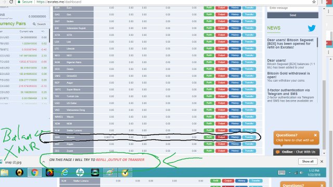Click Transfer for the Indonesian Rupiah row
Image resolution: width=333 pixels, height=187 pixels.
pos(249,28)
